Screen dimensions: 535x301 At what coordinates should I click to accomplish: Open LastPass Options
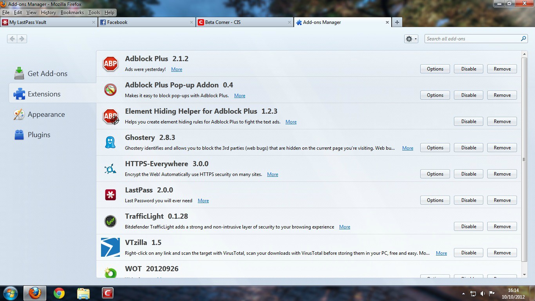[x=435, y=200]
